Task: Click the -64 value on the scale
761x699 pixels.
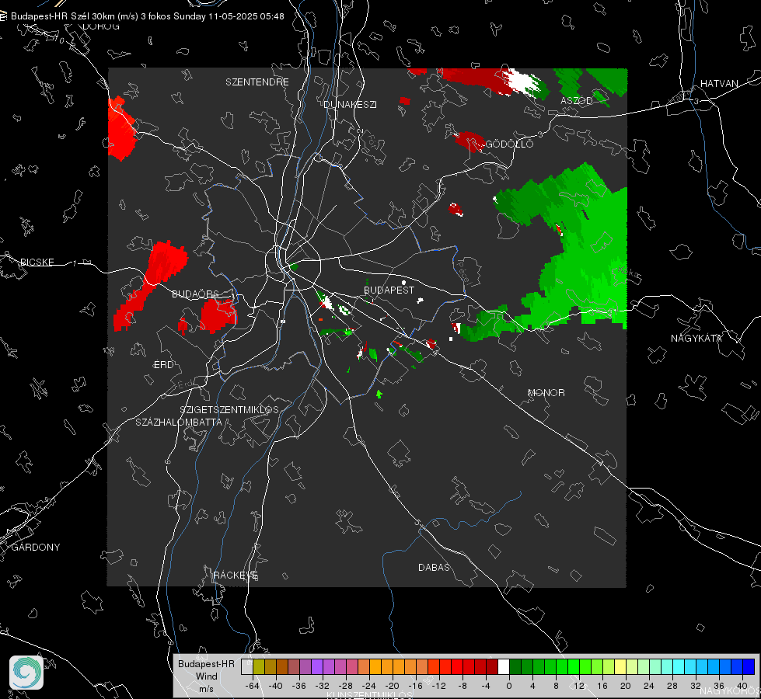Action: point(253,686)
